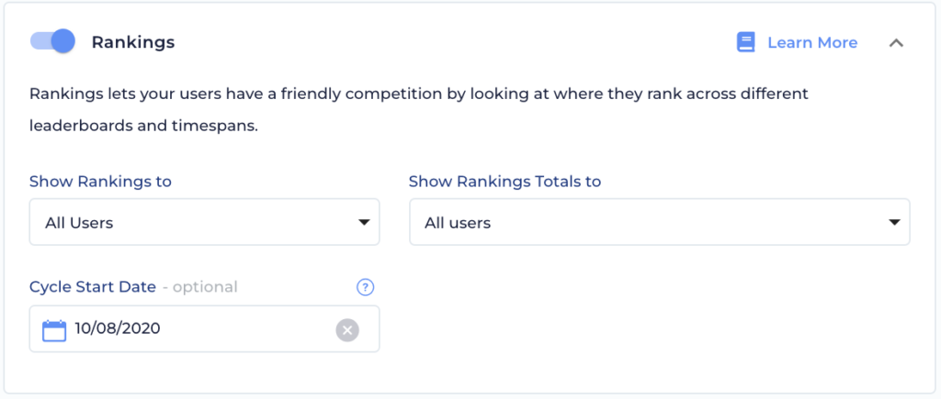Open the calendar icon date picker
Screen dimensions: 941x399
click(54, 330)
